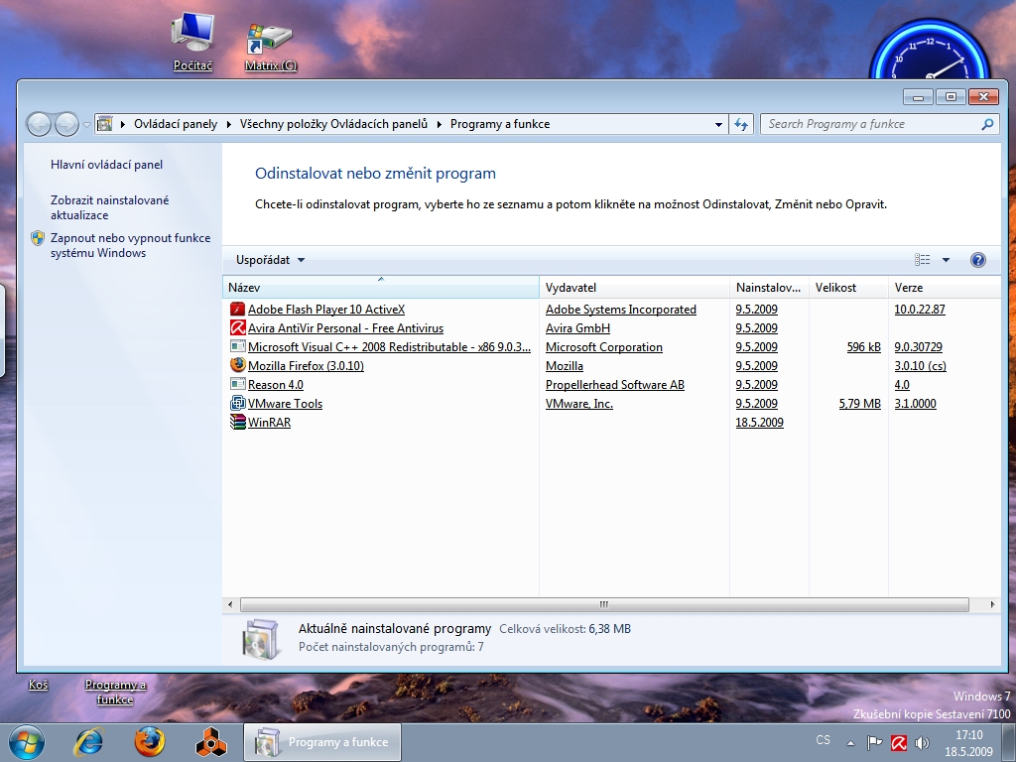Launch Internet Explorer from the taskbar
This screenshot has width=1016, height=762.
coord(88,742)
